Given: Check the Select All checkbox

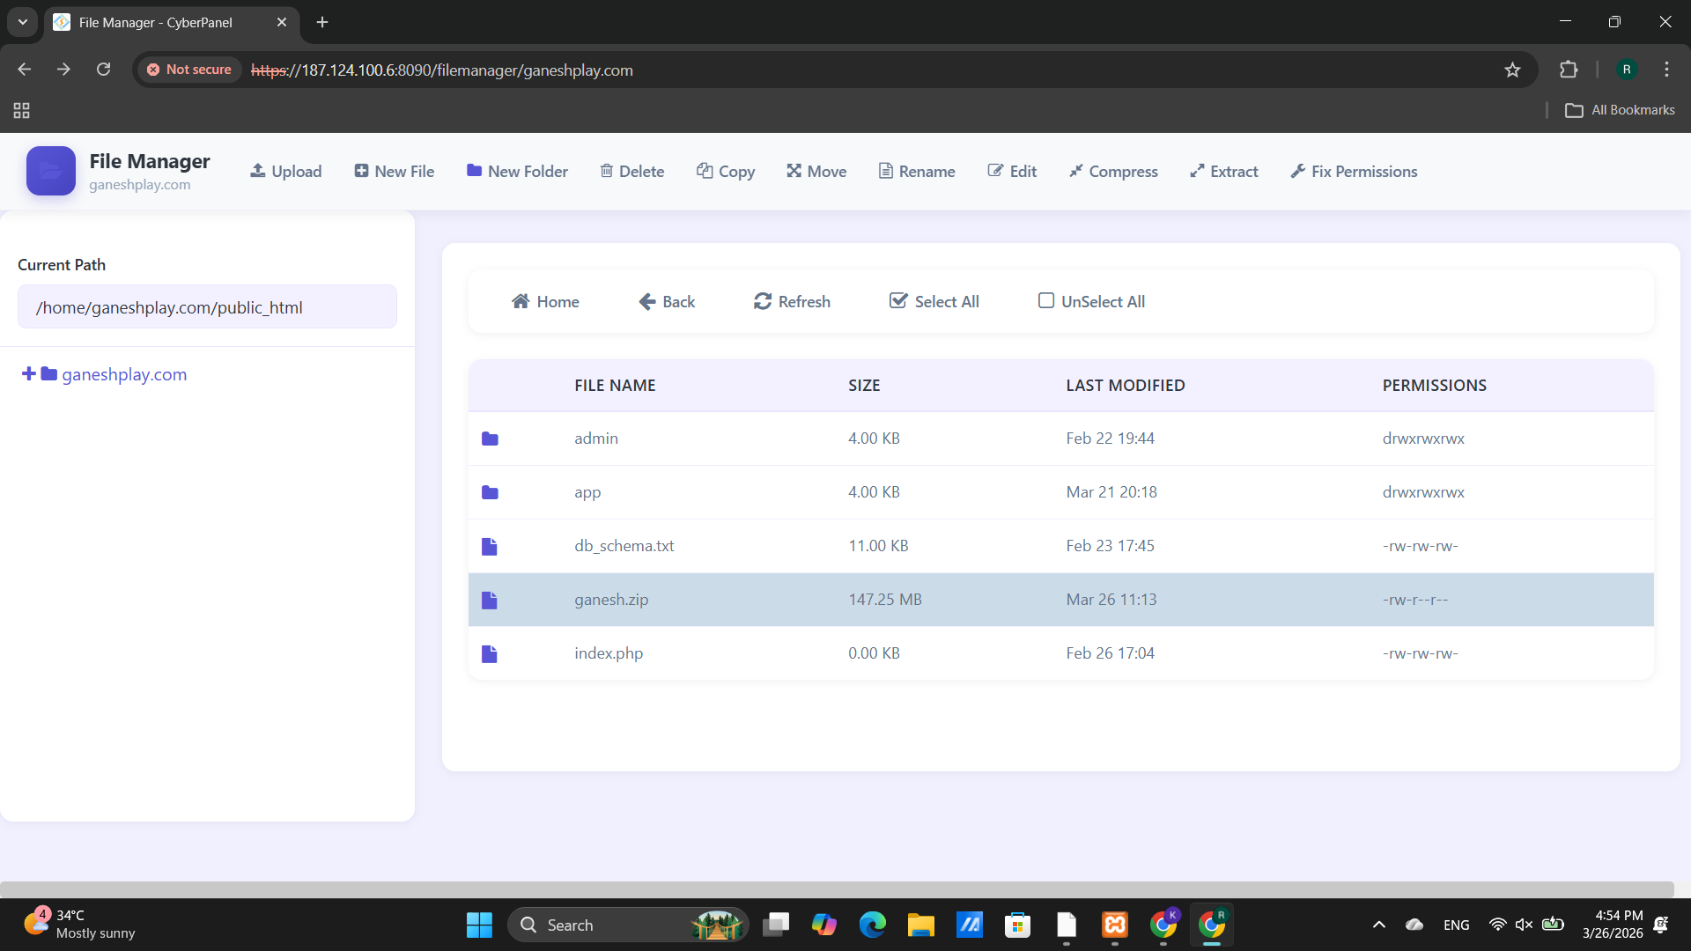Looking at the screenshot, I should (898, 301).
